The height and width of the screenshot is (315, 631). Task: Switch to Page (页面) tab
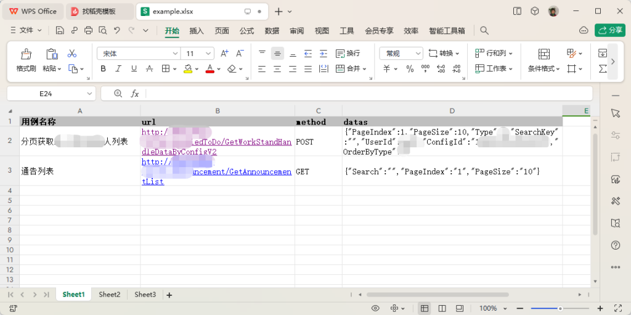point(222,31)
